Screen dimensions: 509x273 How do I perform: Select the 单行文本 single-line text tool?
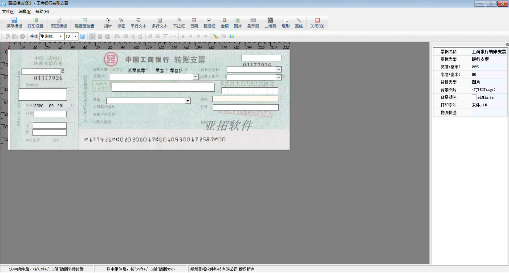point(138,23)
